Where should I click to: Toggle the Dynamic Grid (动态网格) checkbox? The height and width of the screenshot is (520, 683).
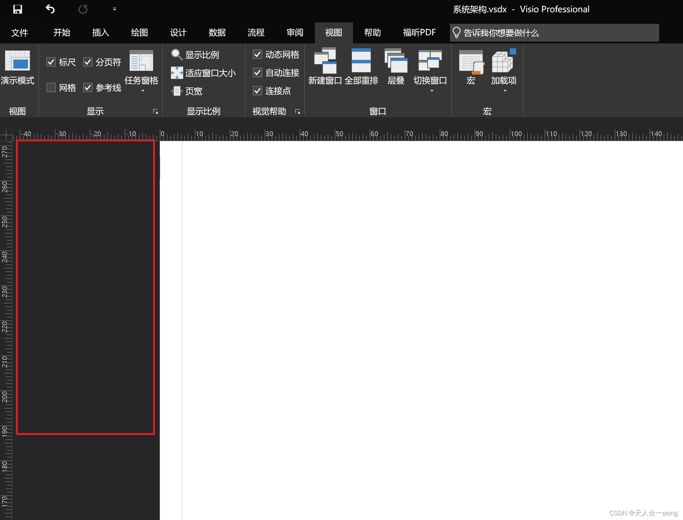pos(258,54)
